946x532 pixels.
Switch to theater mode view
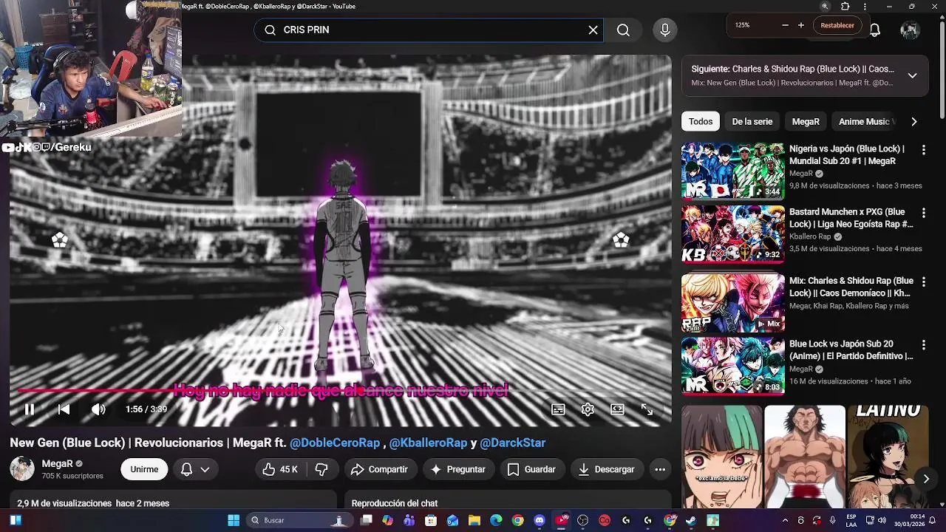click(617, 409)
